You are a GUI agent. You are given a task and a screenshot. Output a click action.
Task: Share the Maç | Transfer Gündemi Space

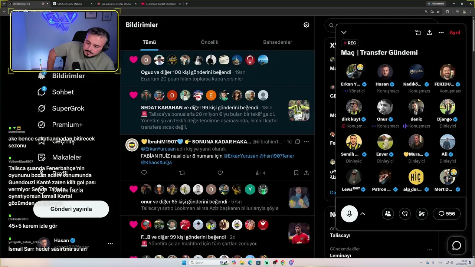point(429,33)
